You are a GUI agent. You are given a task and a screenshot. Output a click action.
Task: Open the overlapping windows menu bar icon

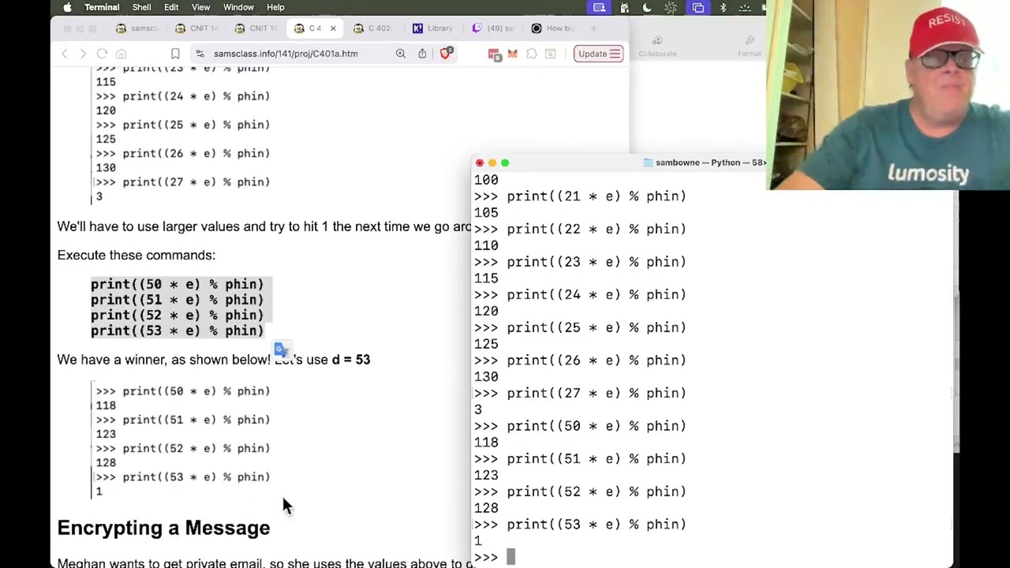pos(698,8)
